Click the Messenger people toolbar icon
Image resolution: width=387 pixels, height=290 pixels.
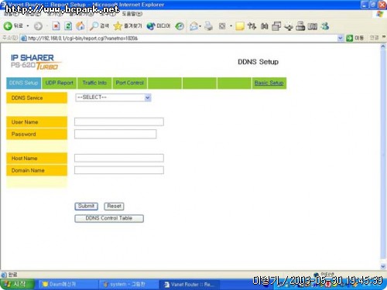point(325,26)
